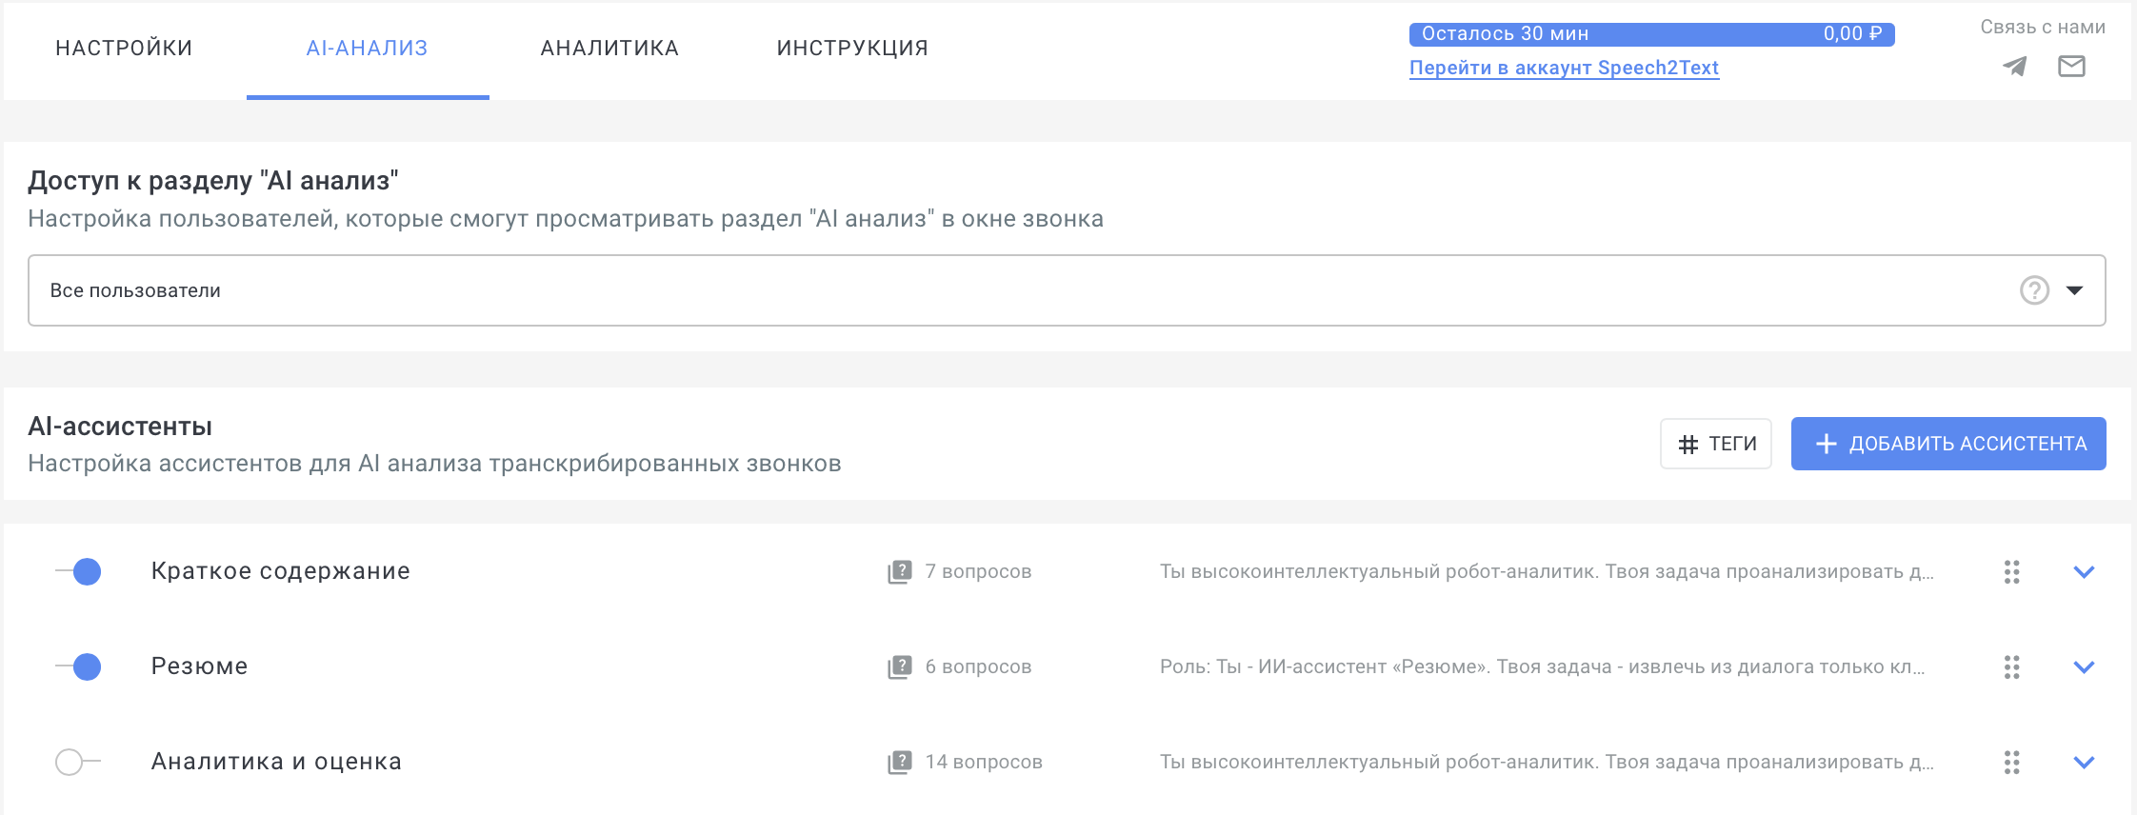Click the email envelope contact icon

pyautogui.click(x=2071, y=67)
